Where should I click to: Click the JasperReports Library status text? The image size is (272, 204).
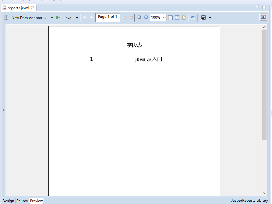pyautogui.click(x=249, y=201)
